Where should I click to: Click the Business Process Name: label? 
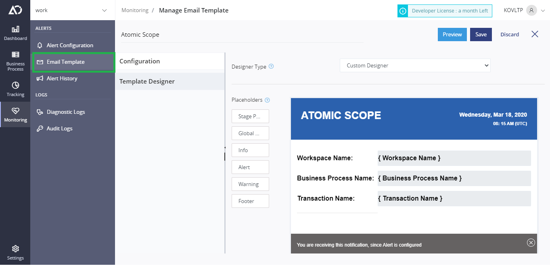point(335,178)
